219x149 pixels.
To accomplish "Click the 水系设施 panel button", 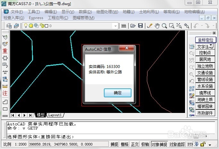I will (x=205, y=86).
